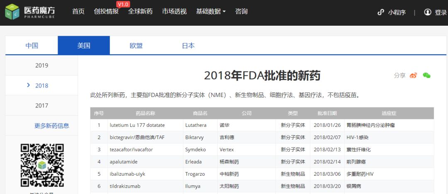Click the 批准日期 column header

[327, 114]
